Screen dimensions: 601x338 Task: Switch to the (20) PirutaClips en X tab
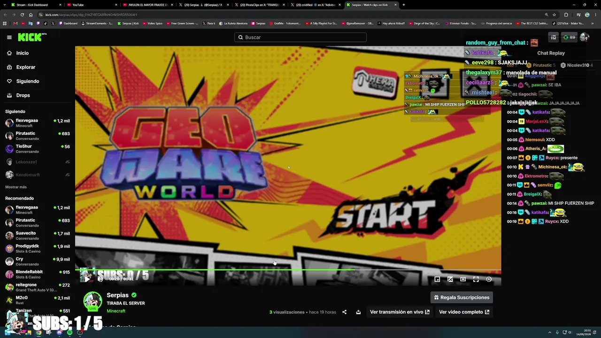click(259, 5)
